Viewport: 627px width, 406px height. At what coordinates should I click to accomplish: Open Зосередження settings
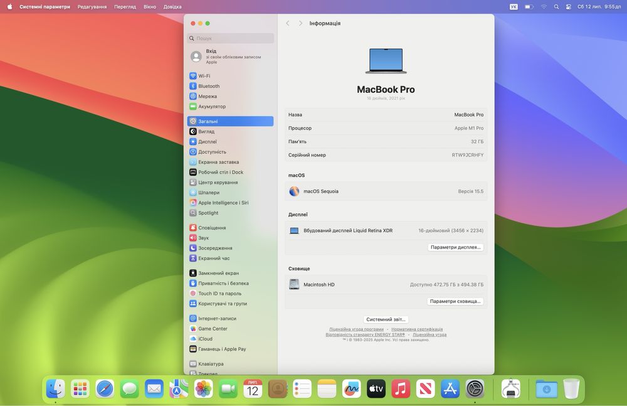[x=230, y=248]
